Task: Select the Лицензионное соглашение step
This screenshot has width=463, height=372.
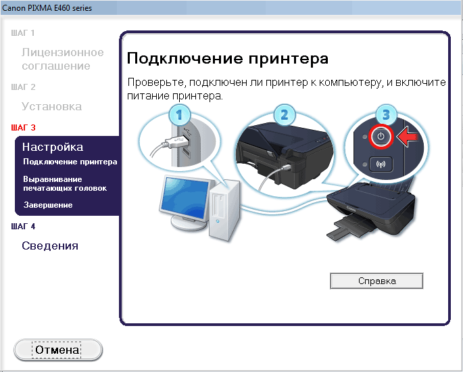Action: (63, 59)
